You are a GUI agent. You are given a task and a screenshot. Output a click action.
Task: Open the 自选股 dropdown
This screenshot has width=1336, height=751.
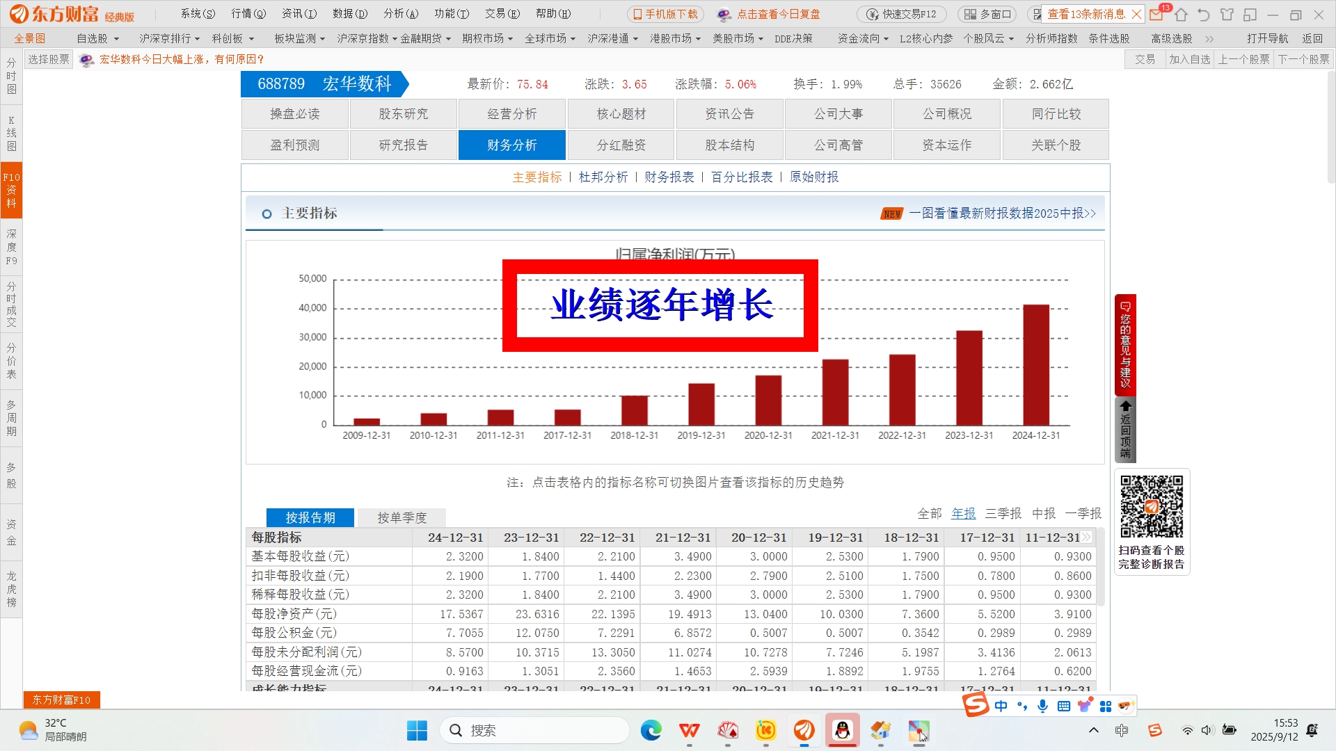pos(97,39)
